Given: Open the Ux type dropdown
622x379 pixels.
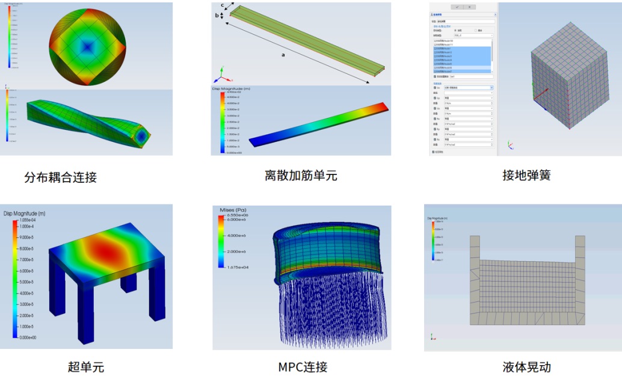Looking at the screenshot, I should tap(468, 88).
